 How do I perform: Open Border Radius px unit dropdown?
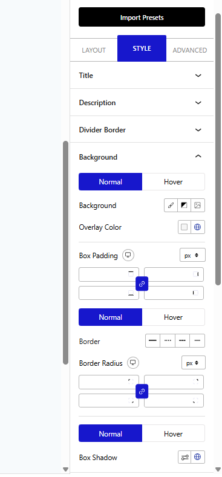(x=194, y=363)
